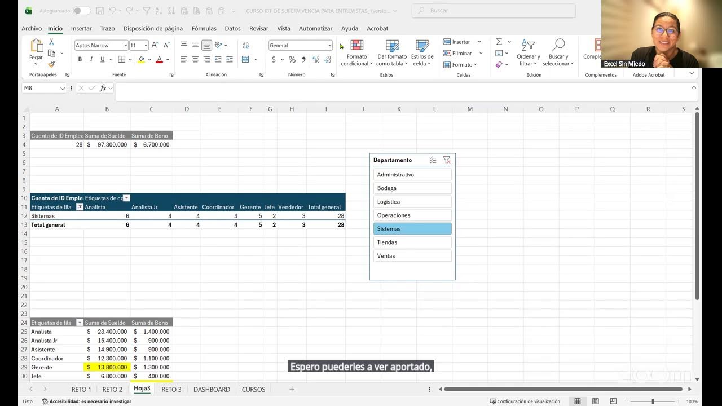Click the zoom slider in status bar
The image size is (722, 406).
coord(652,401)
